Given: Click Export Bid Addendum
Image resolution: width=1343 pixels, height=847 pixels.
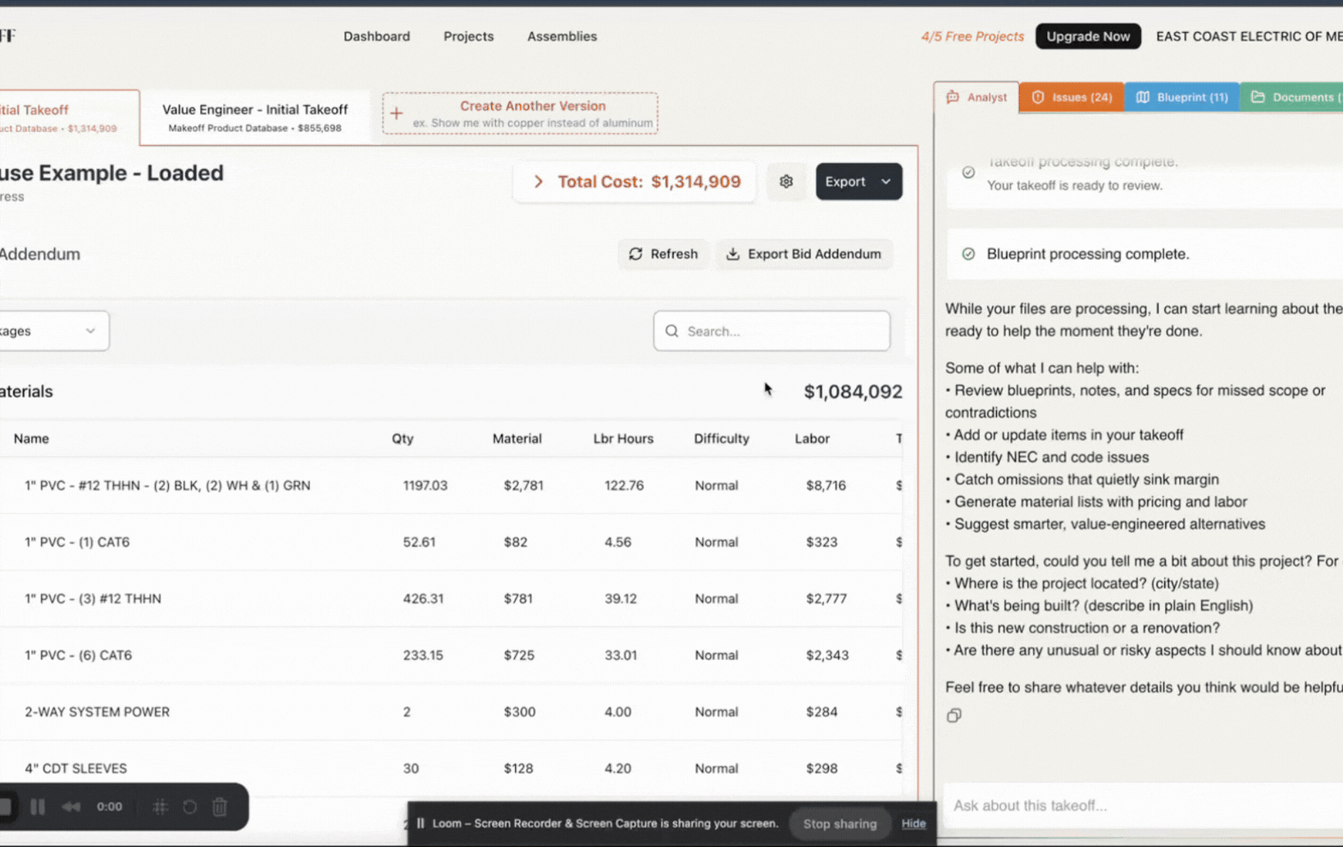Looking at the screenshot, I should [x=804, y=254].
